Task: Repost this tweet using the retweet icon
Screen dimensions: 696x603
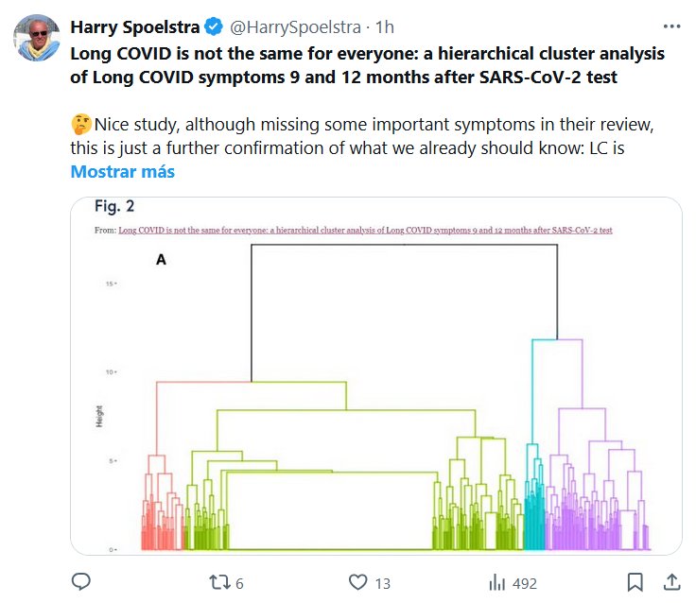Action: click(x=218, y=582)
